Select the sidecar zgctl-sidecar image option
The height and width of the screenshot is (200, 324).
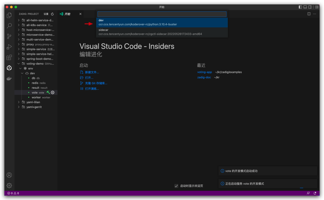[162, 32]
